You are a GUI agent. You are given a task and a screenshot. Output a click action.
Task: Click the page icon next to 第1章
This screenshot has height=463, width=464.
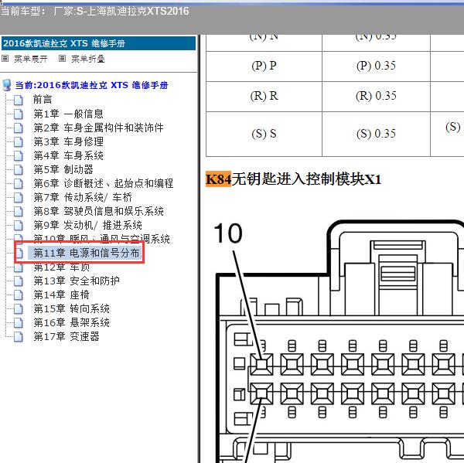[x=19, y=114]
